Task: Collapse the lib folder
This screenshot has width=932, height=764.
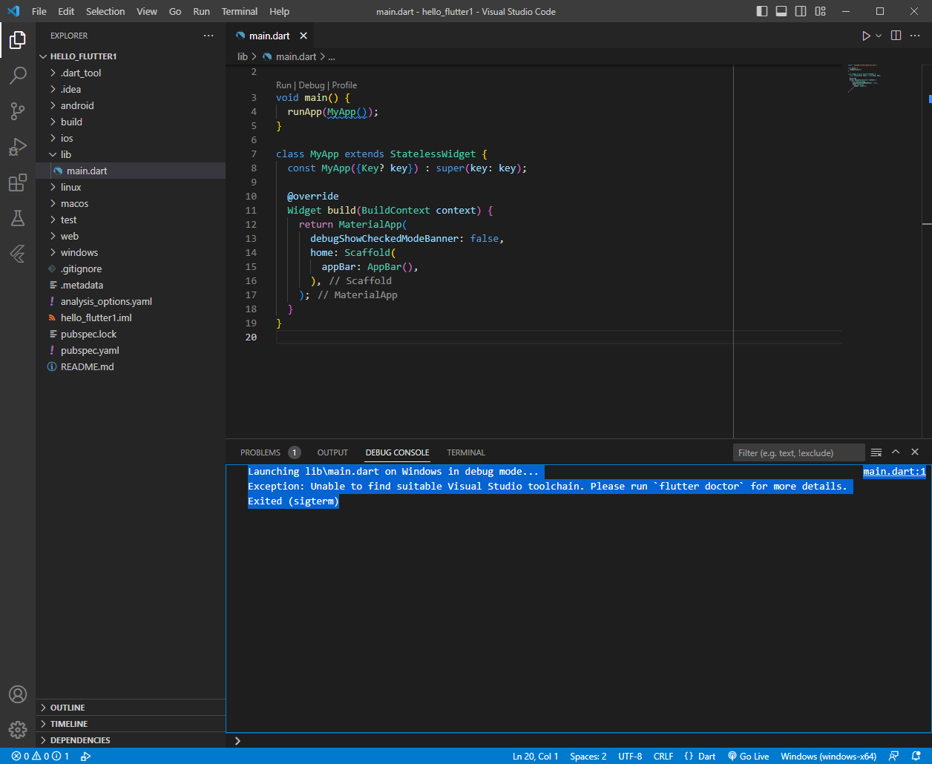Action: coord(131,154)
